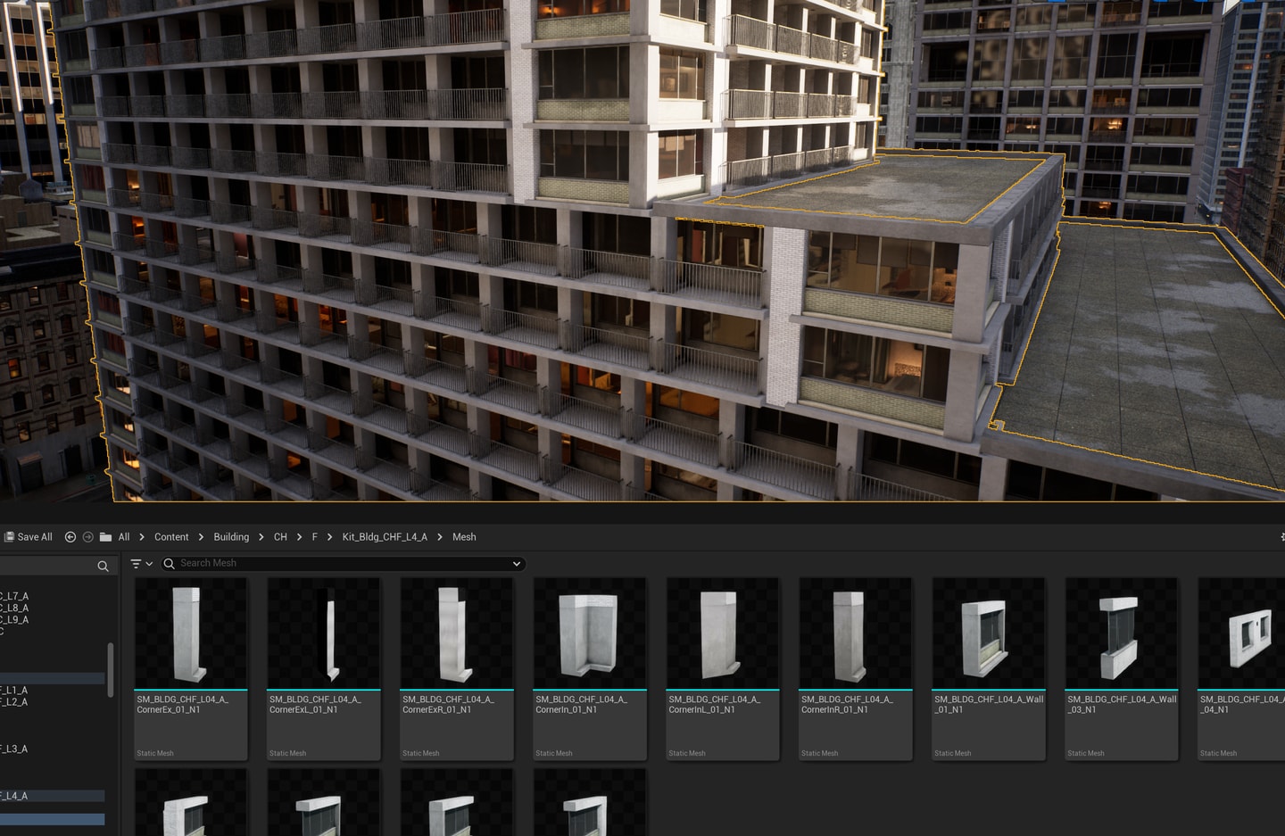
Task: Select the CornerExR_01_N1 mesh thumbnail
Action: (x=457, y=633)
